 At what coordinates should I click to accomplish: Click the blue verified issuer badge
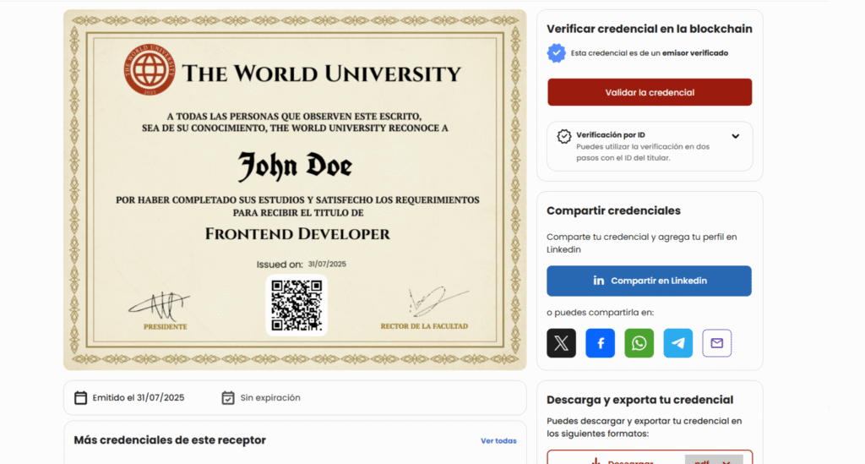[556, 53]
